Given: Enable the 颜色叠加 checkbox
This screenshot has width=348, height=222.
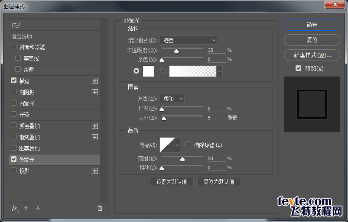Looking at the screenshot, I should pos(13,125).
